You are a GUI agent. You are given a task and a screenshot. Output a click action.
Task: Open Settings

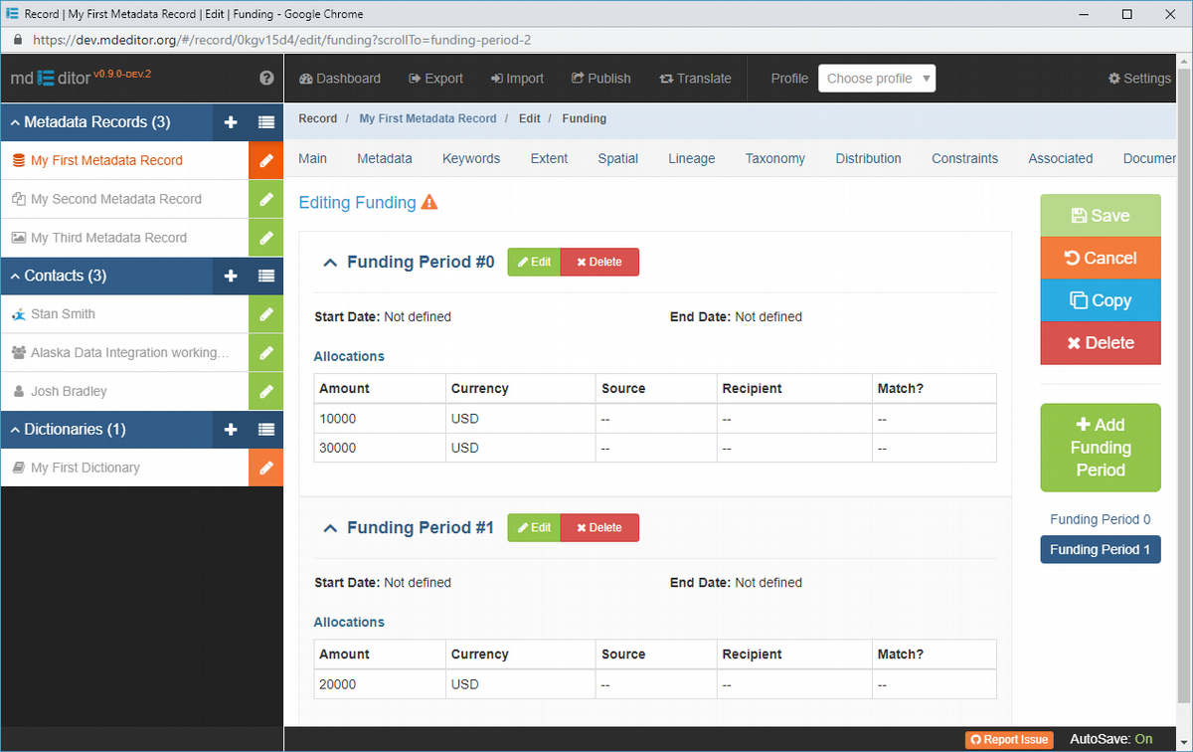pyautogui.click(x=1139, y=79)
